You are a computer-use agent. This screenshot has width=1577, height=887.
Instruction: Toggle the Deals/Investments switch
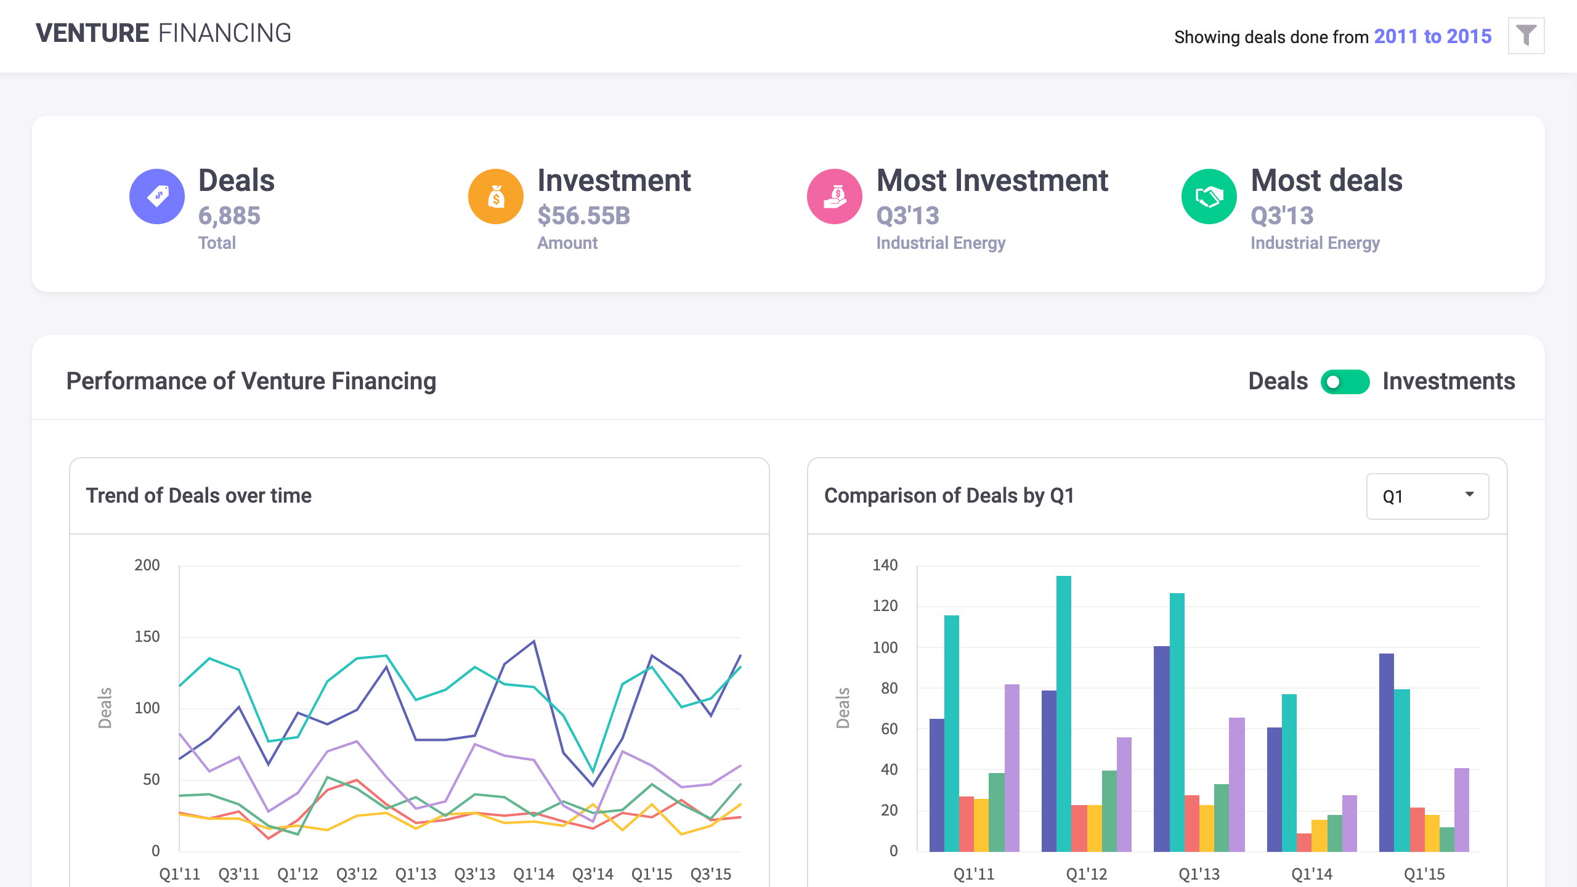[x=1345, y=382]
